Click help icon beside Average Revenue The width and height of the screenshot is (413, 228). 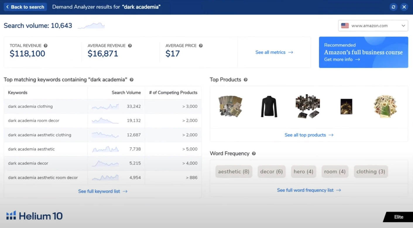pos(130,46)
